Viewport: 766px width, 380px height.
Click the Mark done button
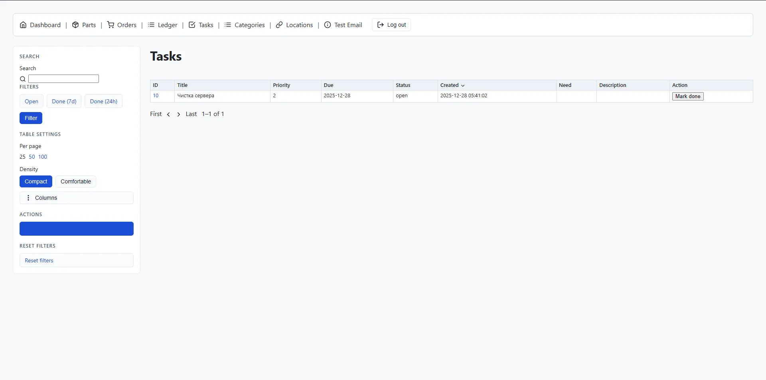[x=688, y=96]
